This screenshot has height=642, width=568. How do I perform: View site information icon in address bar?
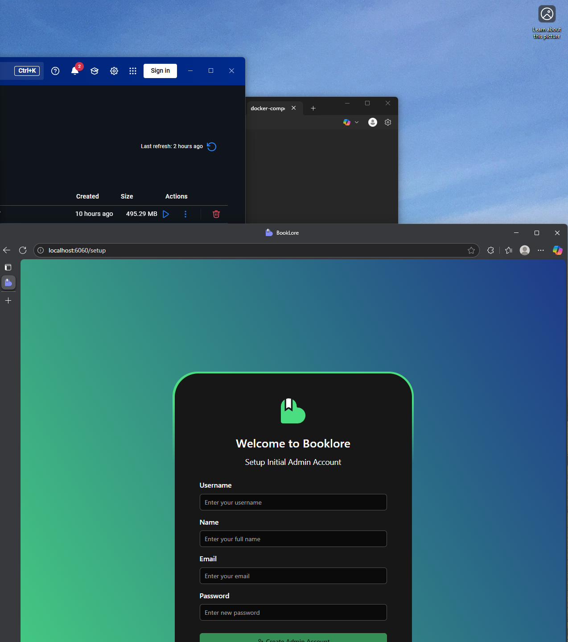[x=41, y=250]
